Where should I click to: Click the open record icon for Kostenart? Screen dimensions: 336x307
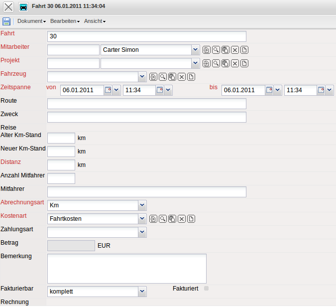coord(153,219)
